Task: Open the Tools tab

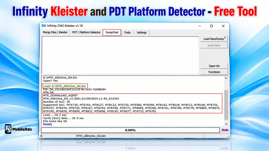Action: tap(127, 33)
